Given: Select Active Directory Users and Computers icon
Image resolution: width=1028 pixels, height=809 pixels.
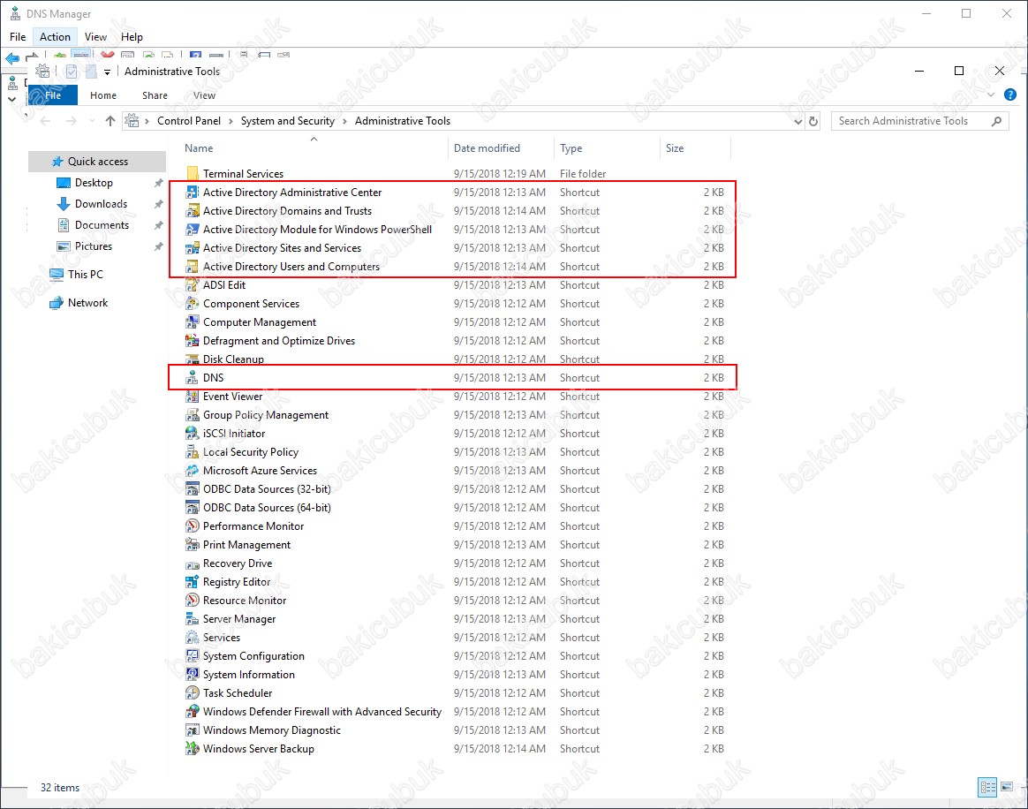Looking at the screenshot, I should [193, 267].
